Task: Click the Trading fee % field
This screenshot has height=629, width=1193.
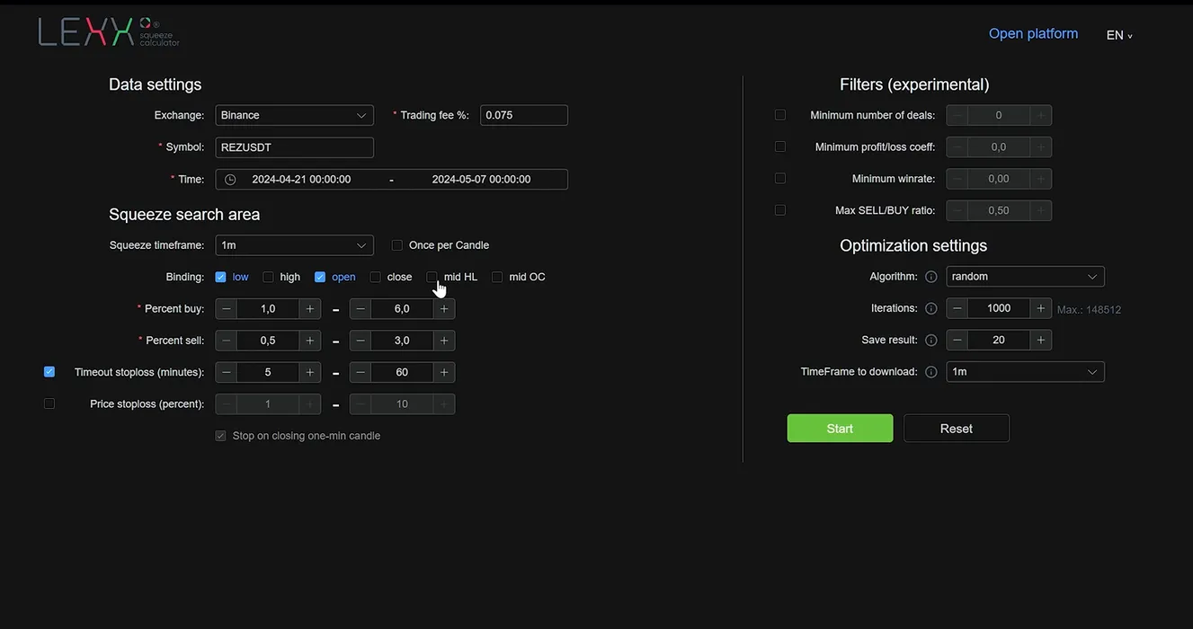Action: [524, 115]
